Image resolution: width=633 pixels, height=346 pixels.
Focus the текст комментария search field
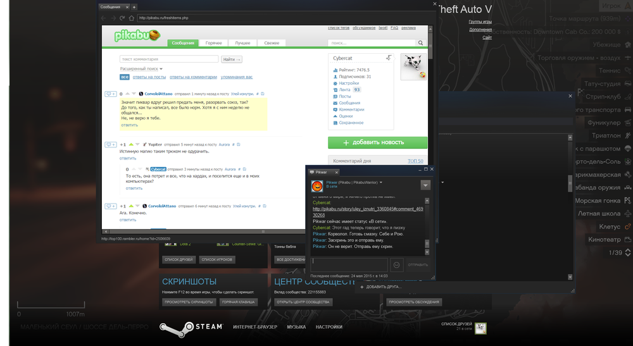(169, 59)
